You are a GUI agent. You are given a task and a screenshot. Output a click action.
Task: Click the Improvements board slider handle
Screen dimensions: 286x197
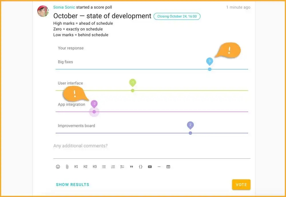pyautogui.click(x=190, y=133)
